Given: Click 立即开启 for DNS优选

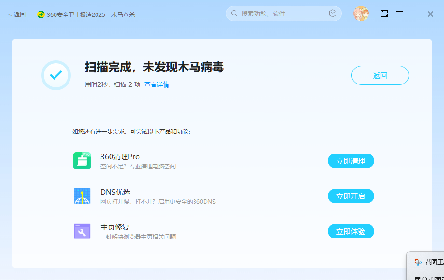Looking at the screenshot, I should tap(351, 196).
